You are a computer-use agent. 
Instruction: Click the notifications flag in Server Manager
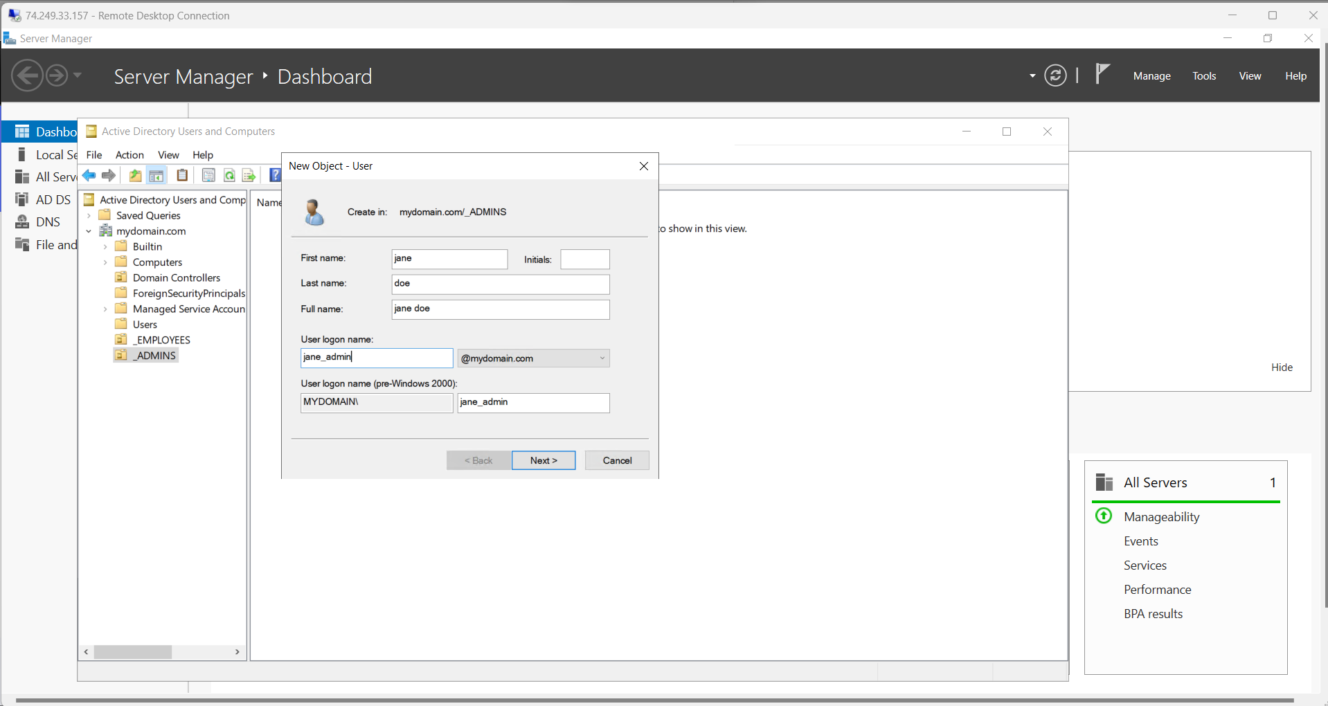tap(1102, 74)
